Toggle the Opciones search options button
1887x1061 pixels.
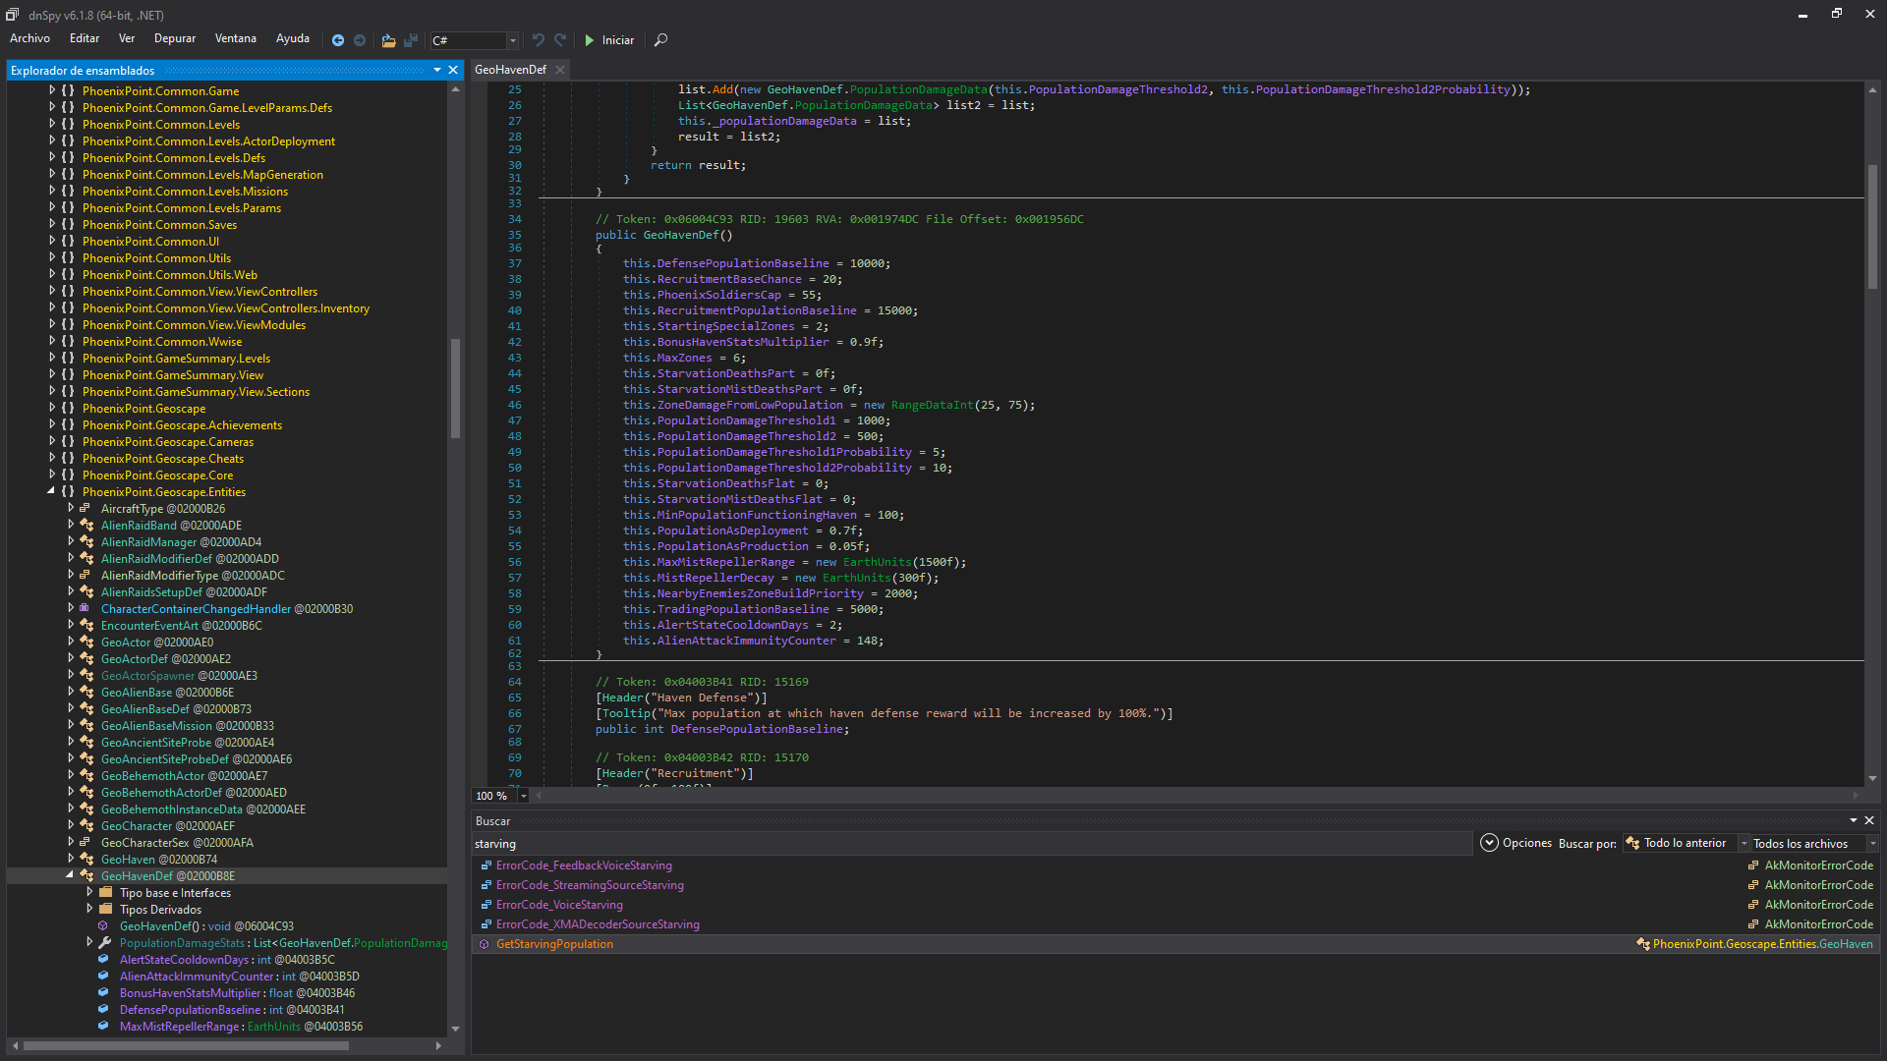pyautogui.click(x=1515, y=843)
